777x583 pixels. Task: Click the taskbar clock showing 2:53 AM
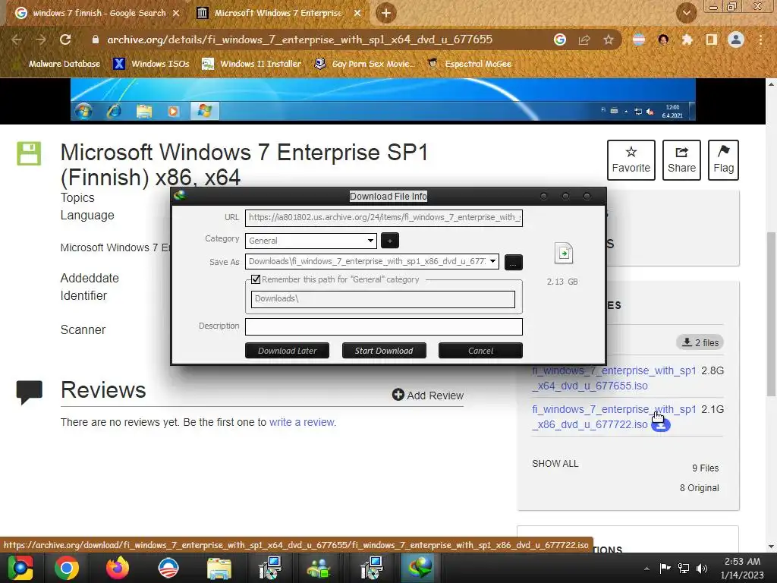click(742, 569)
